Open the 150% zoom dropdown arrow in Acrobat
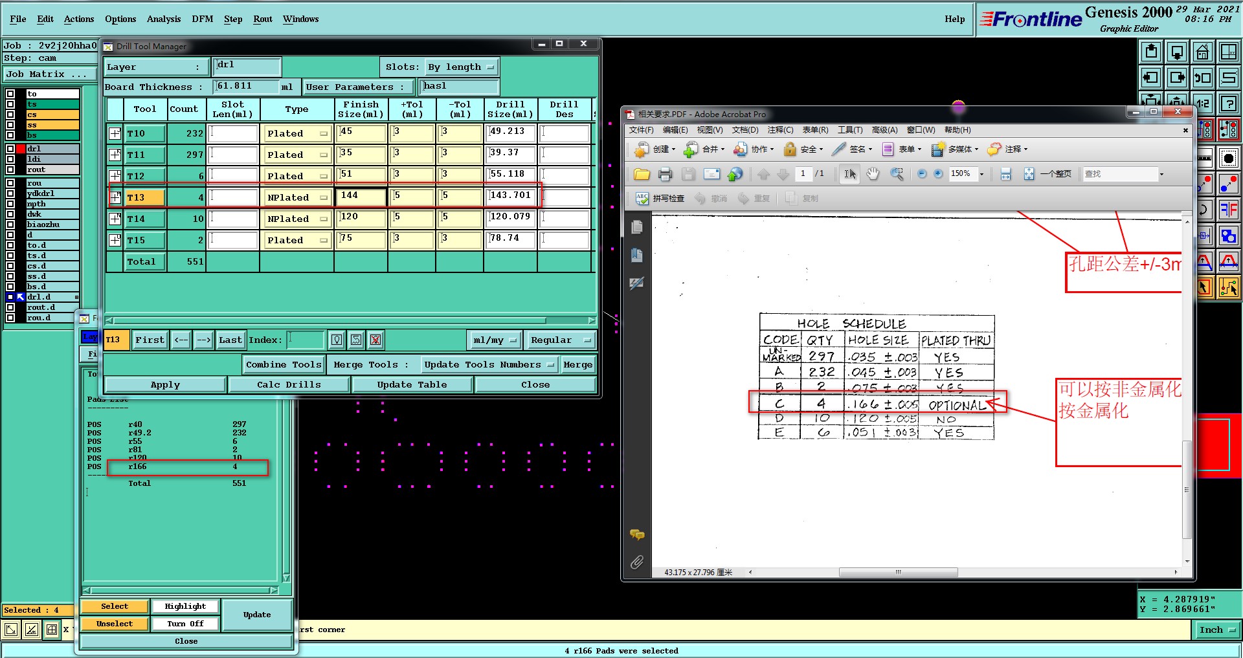 click(x=981, y=174)
